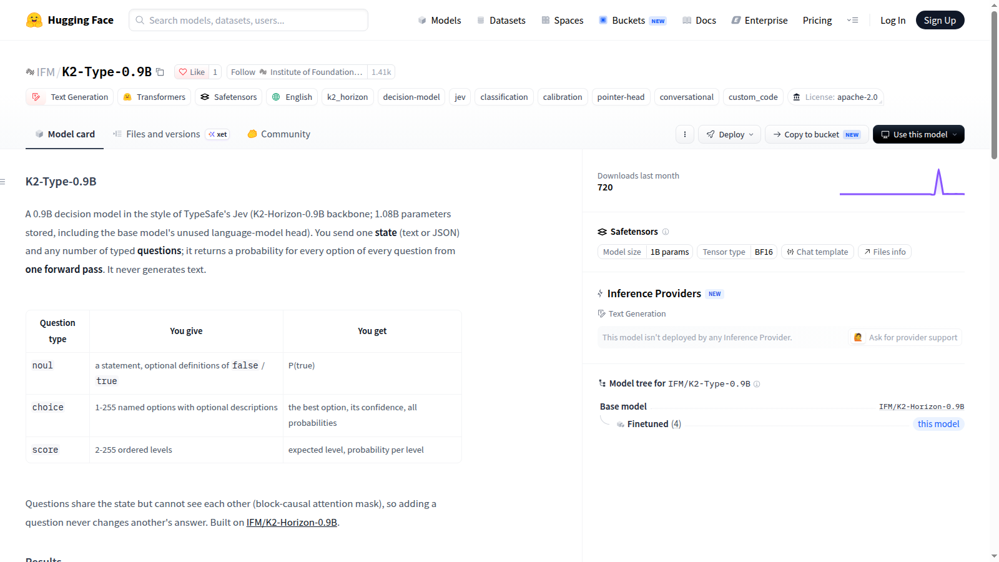Switch to the Files and versions tab
This screenshot has height=562, width=999.
pyautogui.click(x=171, y=134)
